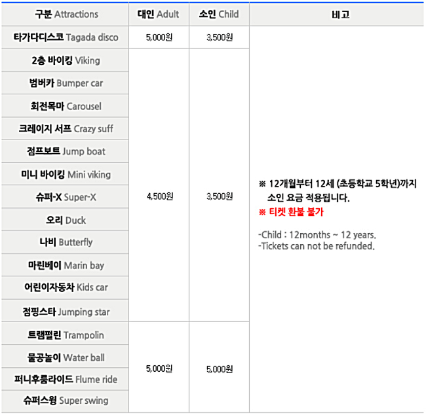
Task: Select the '미니 바이킹 Mini viking' row label
Action: (66, 174)
